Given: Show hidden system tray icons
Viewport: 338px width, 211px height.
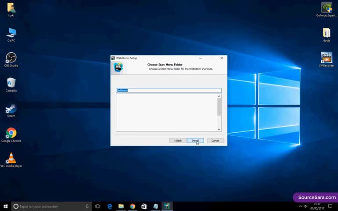Looking at the screenshot, I should [x=301, y=206].
